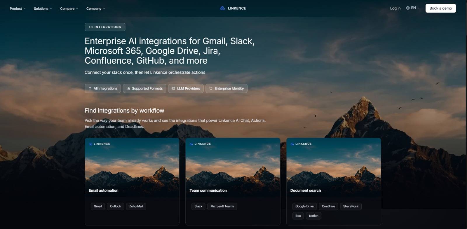Select the Zoho Mail integration chip
This screenshot has height=229, width=467.
click(136, 206)
